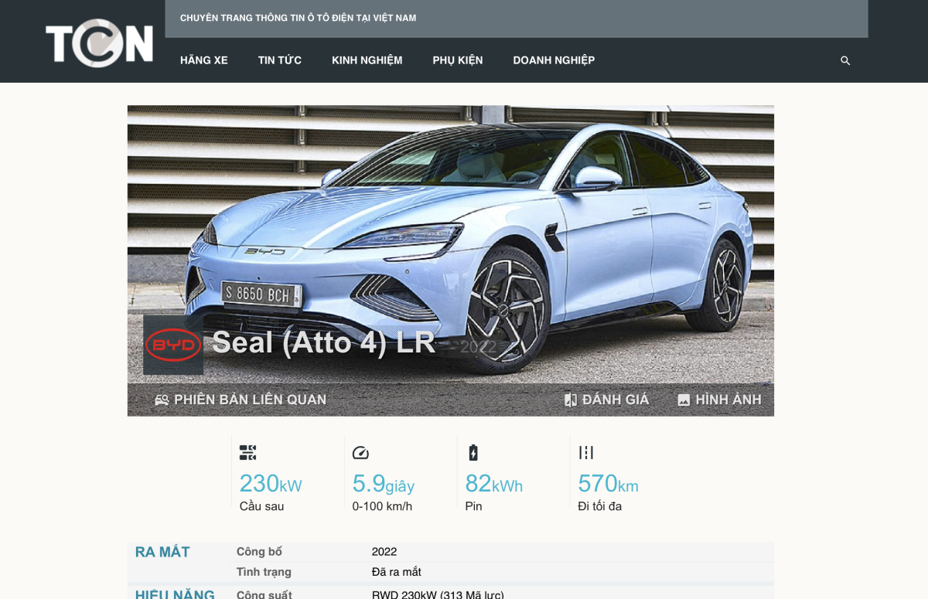Click the speedometer icon above 5.9 giây
928x599 pixels.
(360, 453)
